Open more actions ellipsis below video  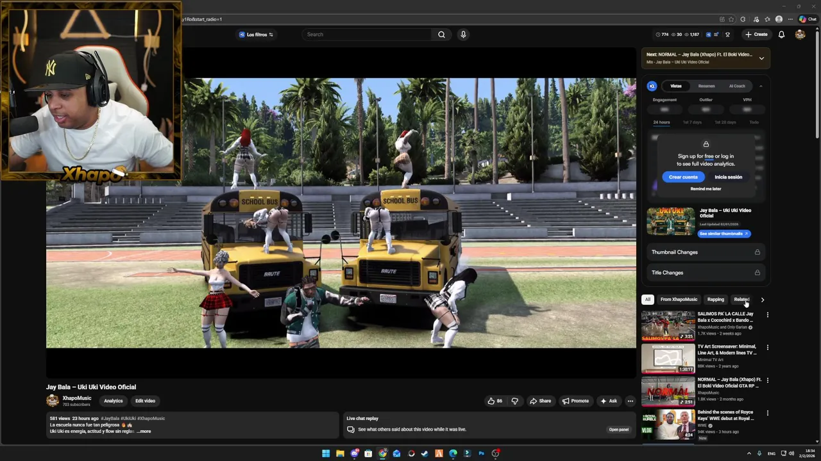630,401
